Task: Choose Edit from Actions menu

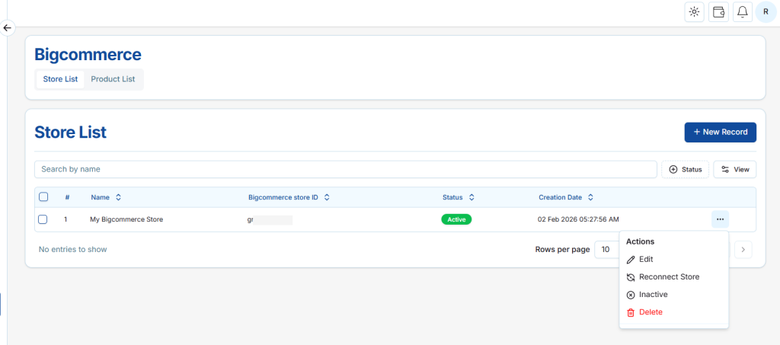Action: pos(645,260)
